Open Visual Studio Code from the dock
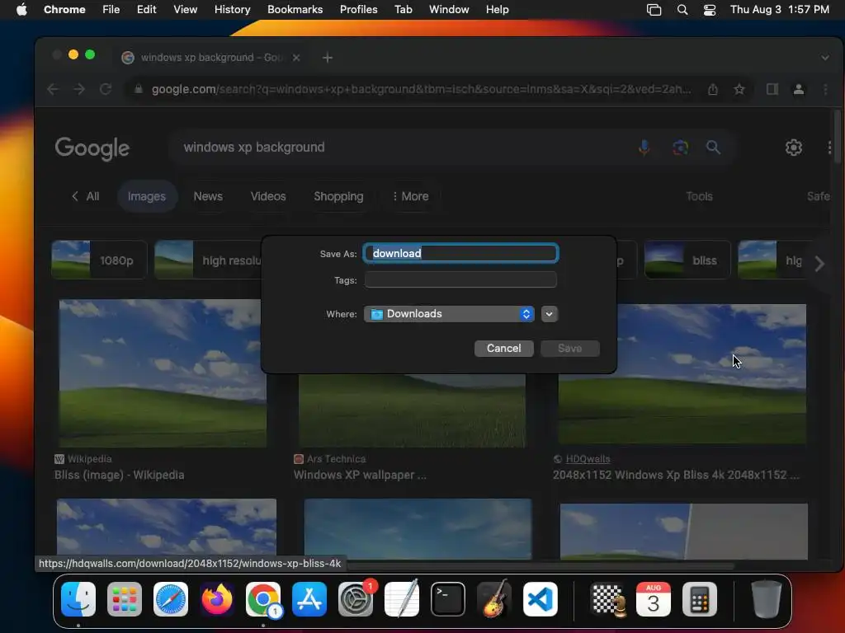The height and width of the screenshot is (633, 845). point(541,599)
